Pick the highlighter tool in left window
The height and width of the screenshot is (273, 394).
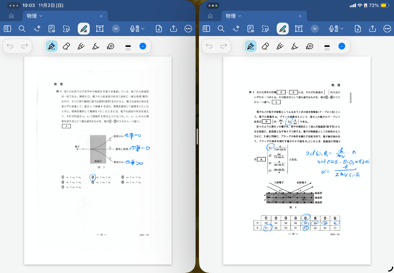coord(95,46)
